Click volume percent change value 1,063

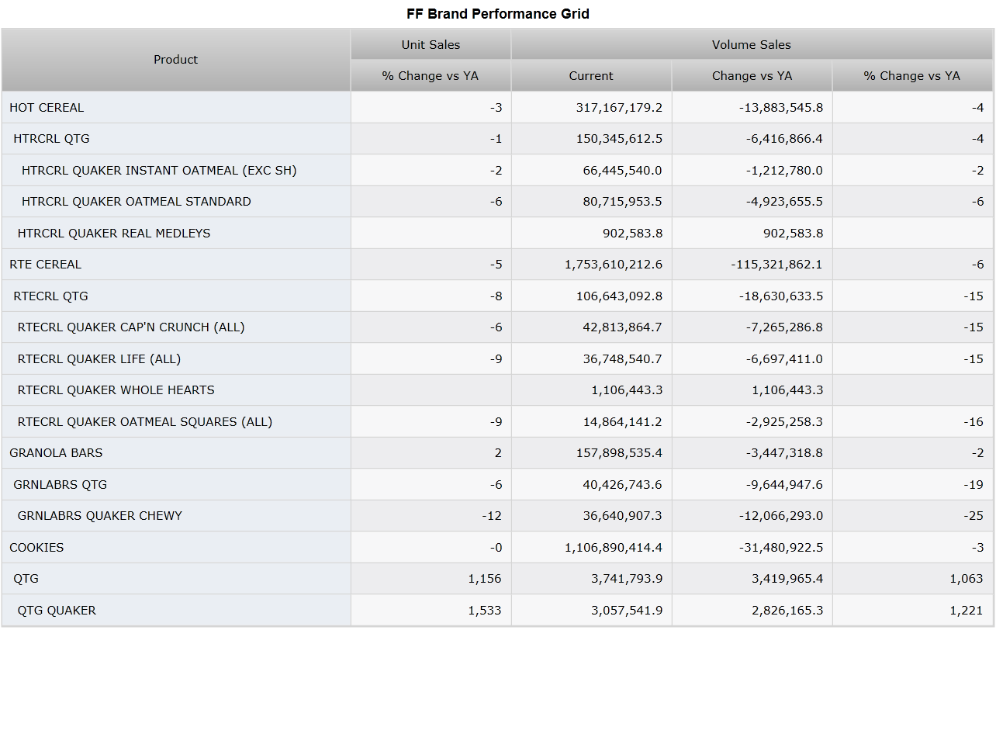point(967,579)
